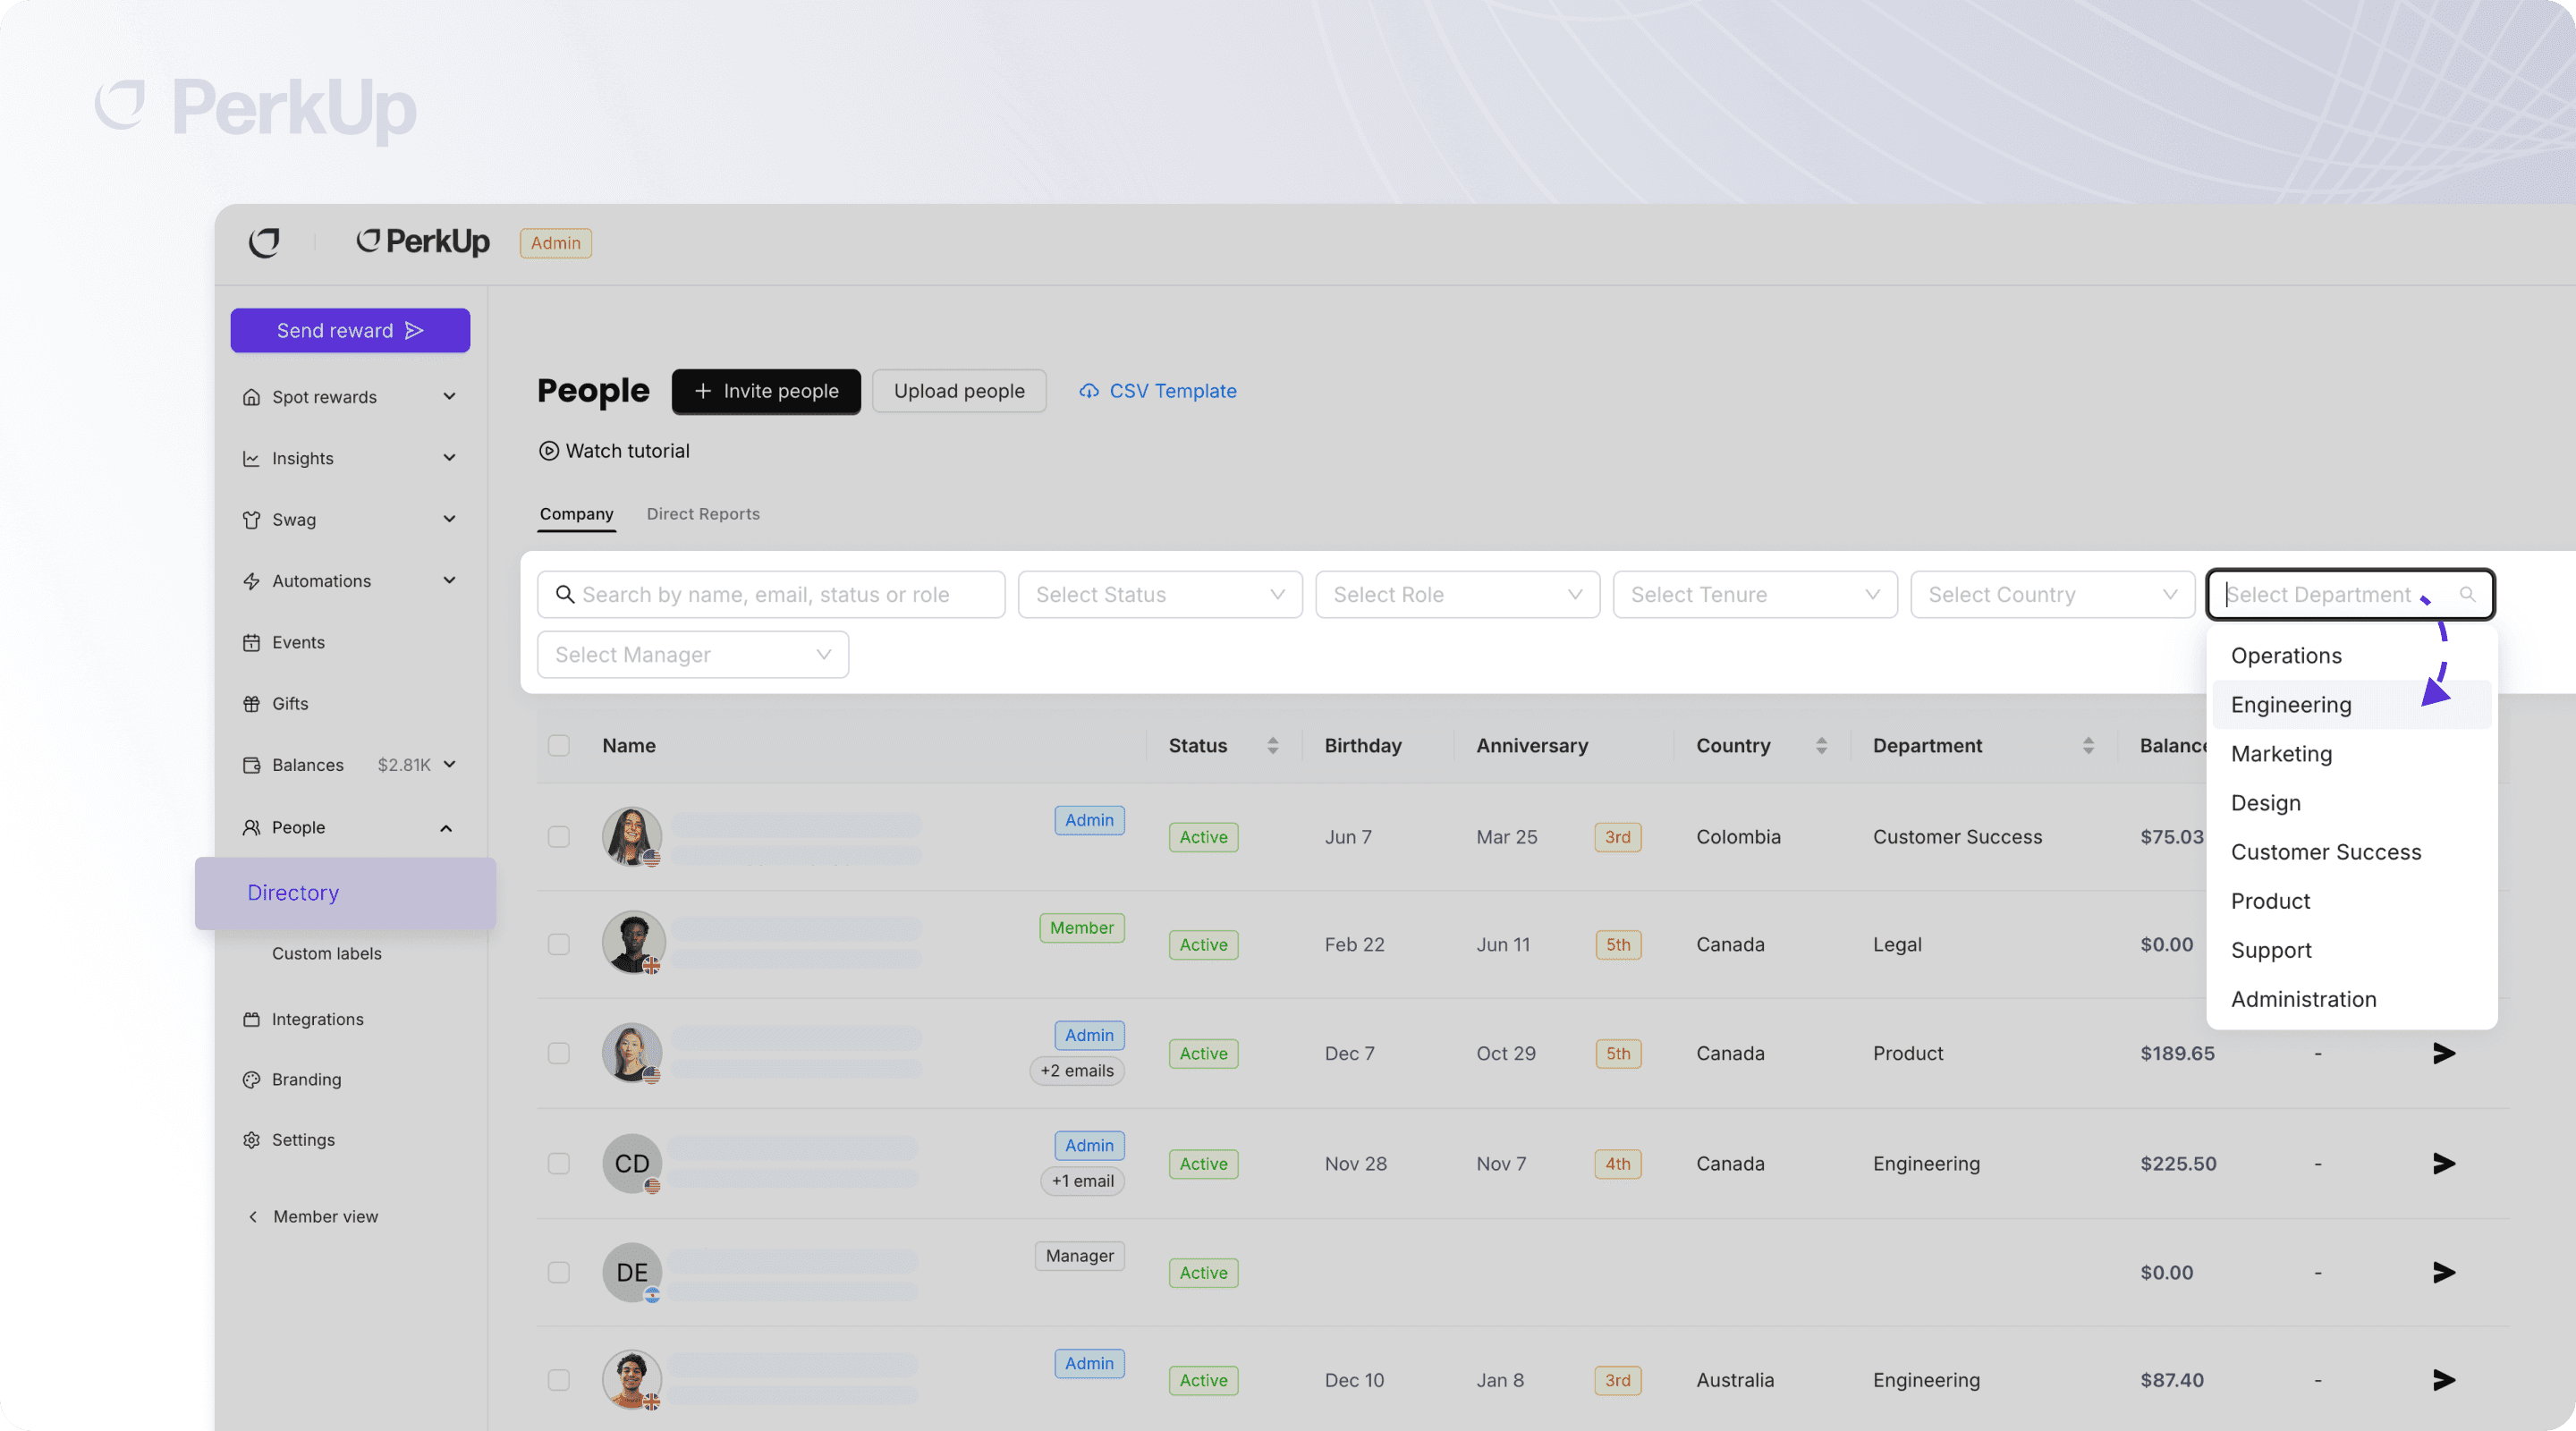This screenshot has width=2576, height=1431.
Task: Click the Gifts icon in sidebar
Action: (x=251, y=704)
